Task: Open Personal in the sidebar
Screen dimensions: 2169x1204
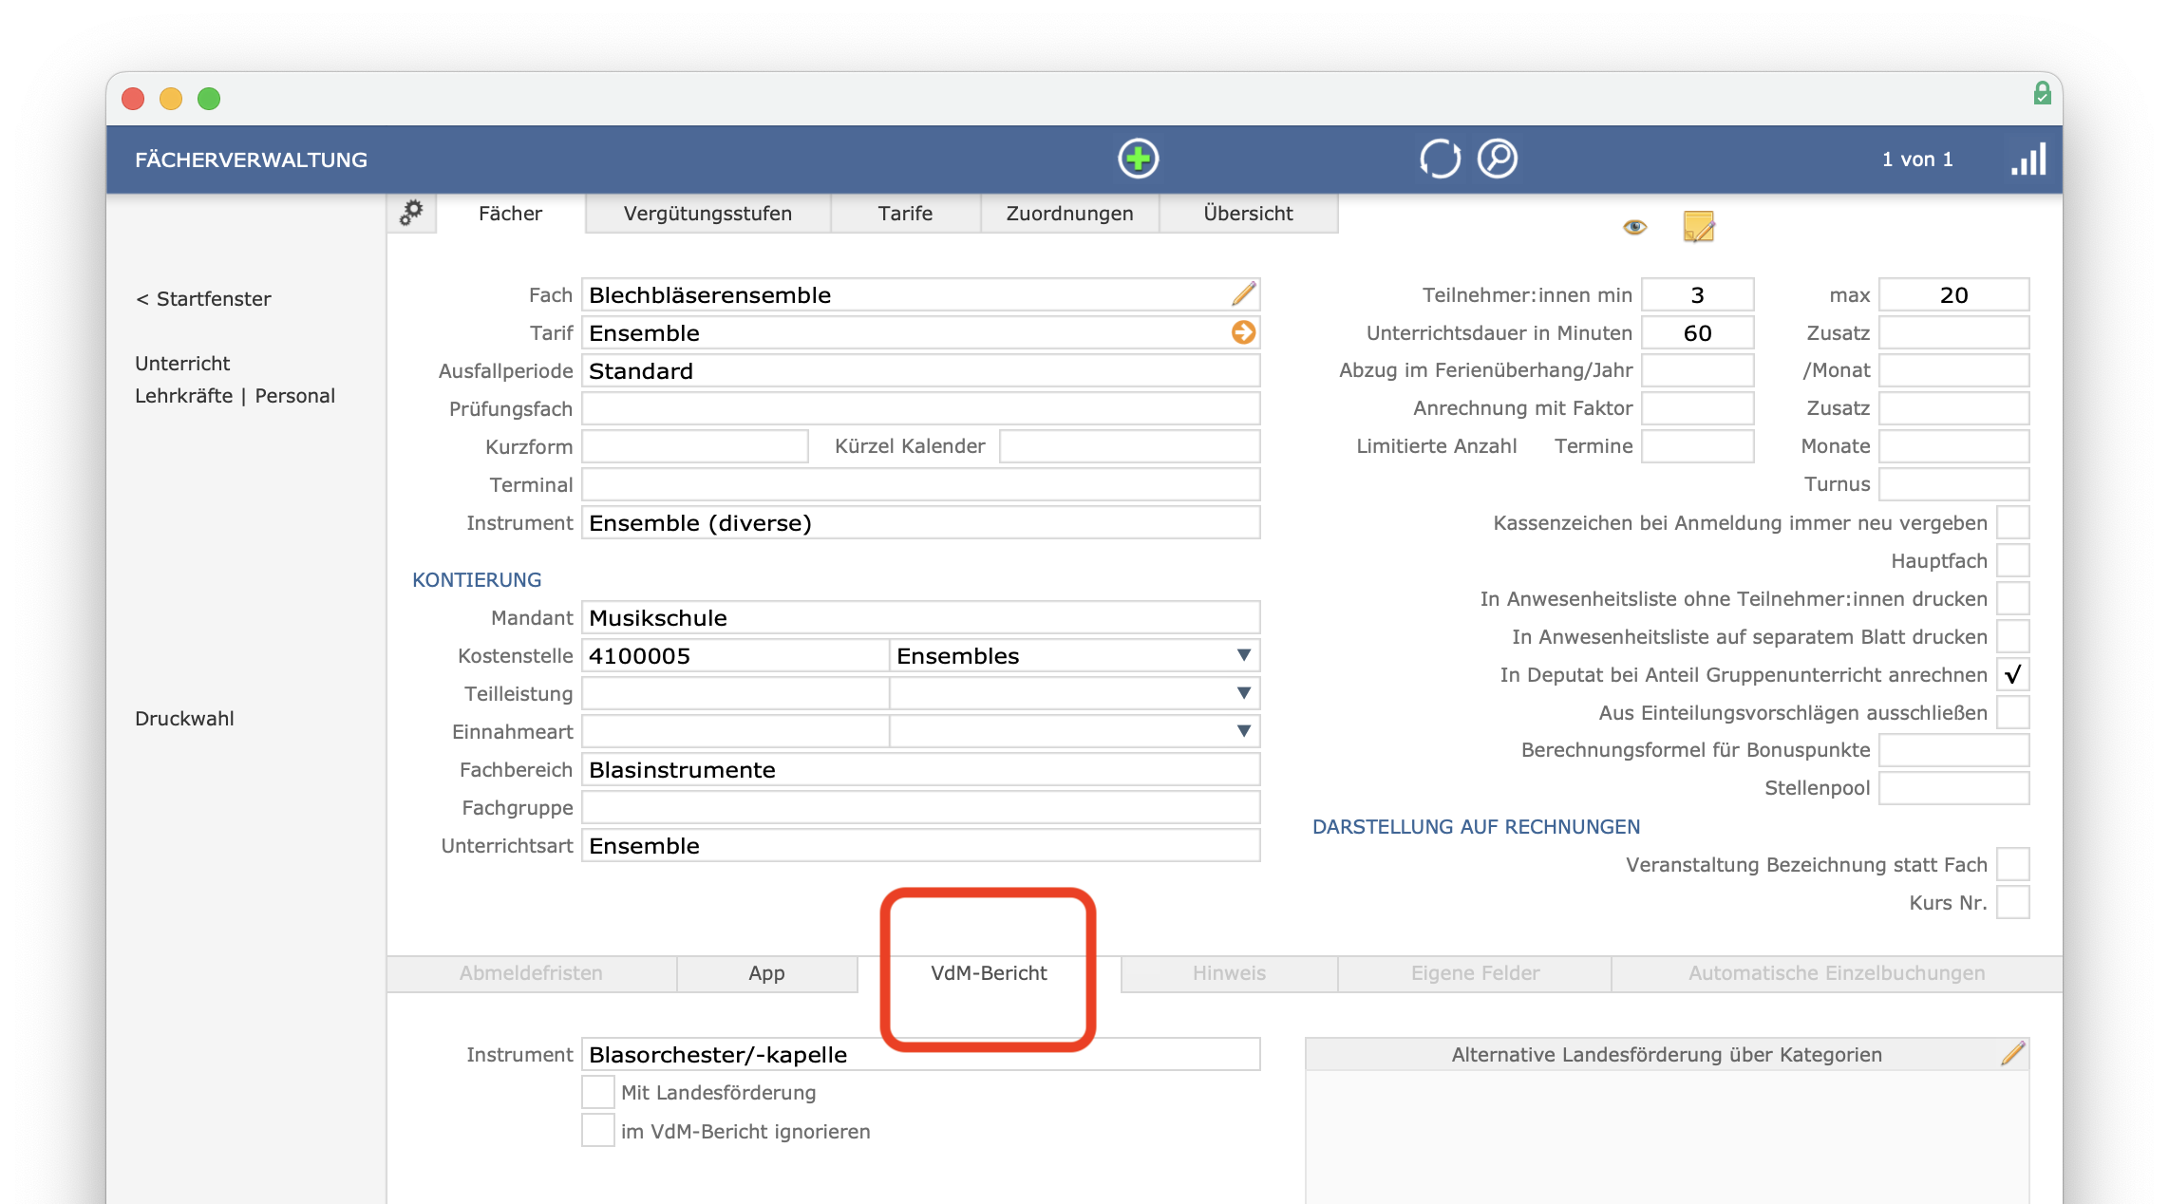Action: [294, 395]
